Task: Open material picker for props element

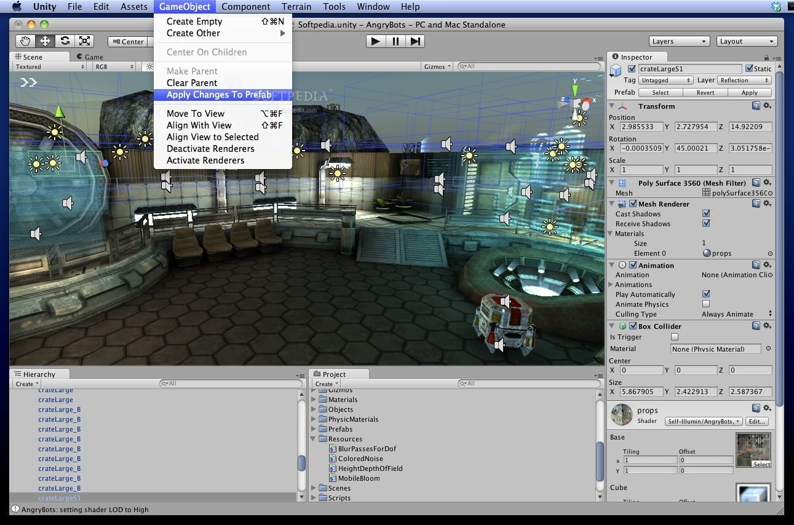Action: tap(770, 253)
